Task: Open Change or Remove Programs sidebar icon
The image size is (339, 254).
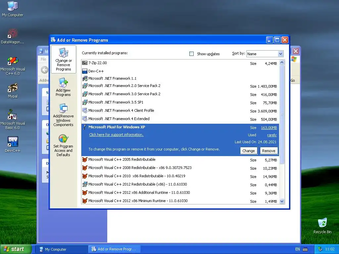Action: (63, 60)
